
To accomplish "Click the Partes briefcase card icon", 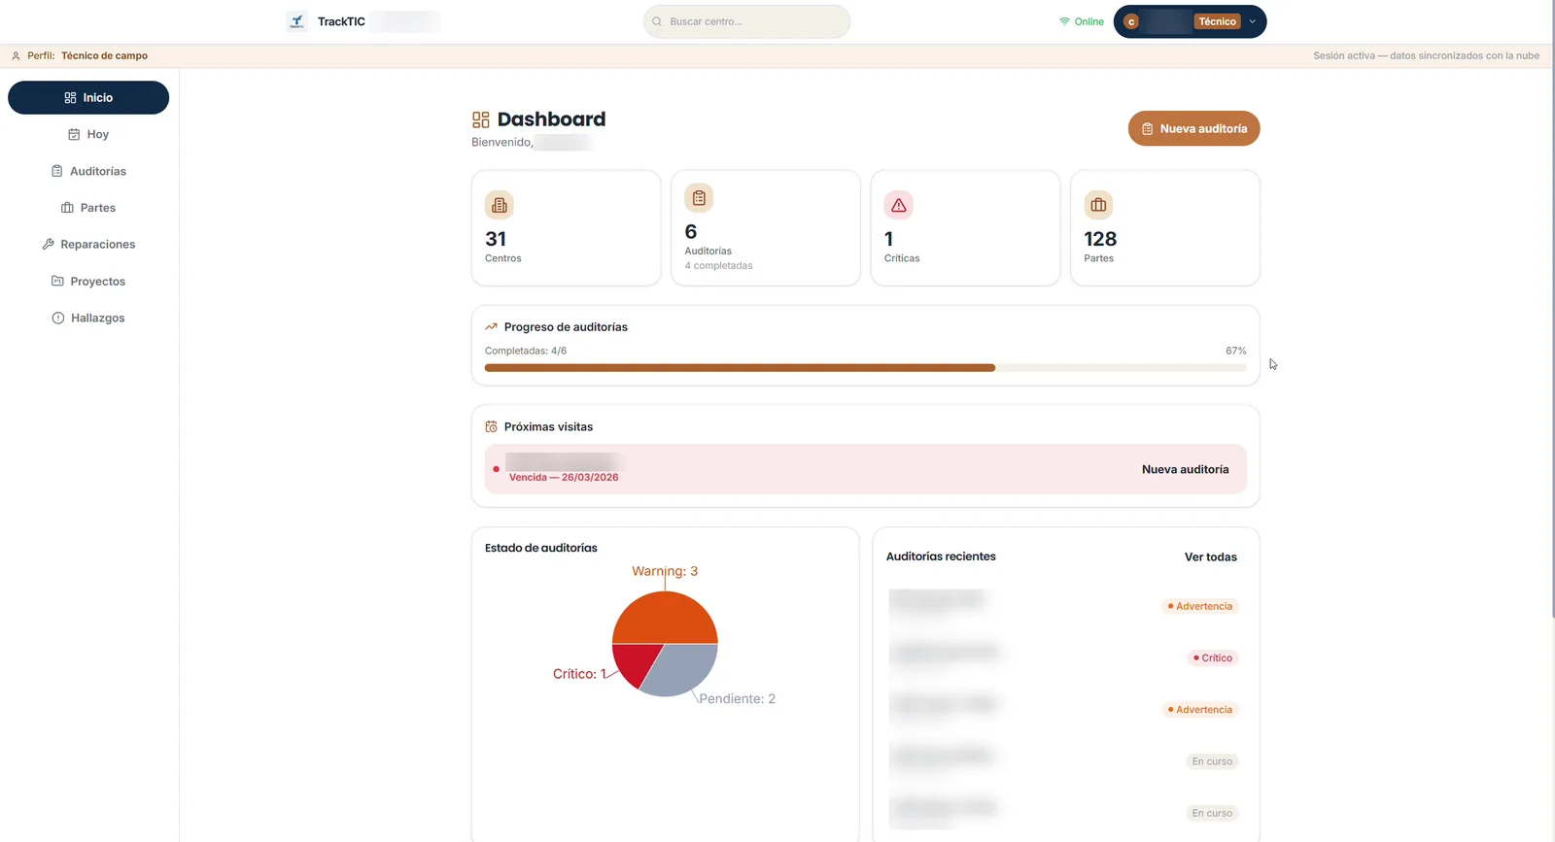I will pos(1098,205).
